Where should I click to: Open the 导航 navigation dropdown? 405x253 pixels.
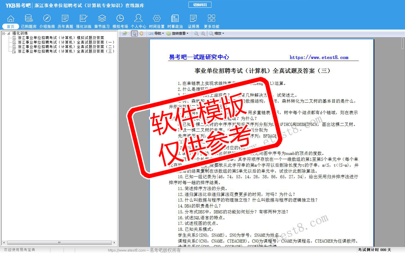tap(156, 33)
